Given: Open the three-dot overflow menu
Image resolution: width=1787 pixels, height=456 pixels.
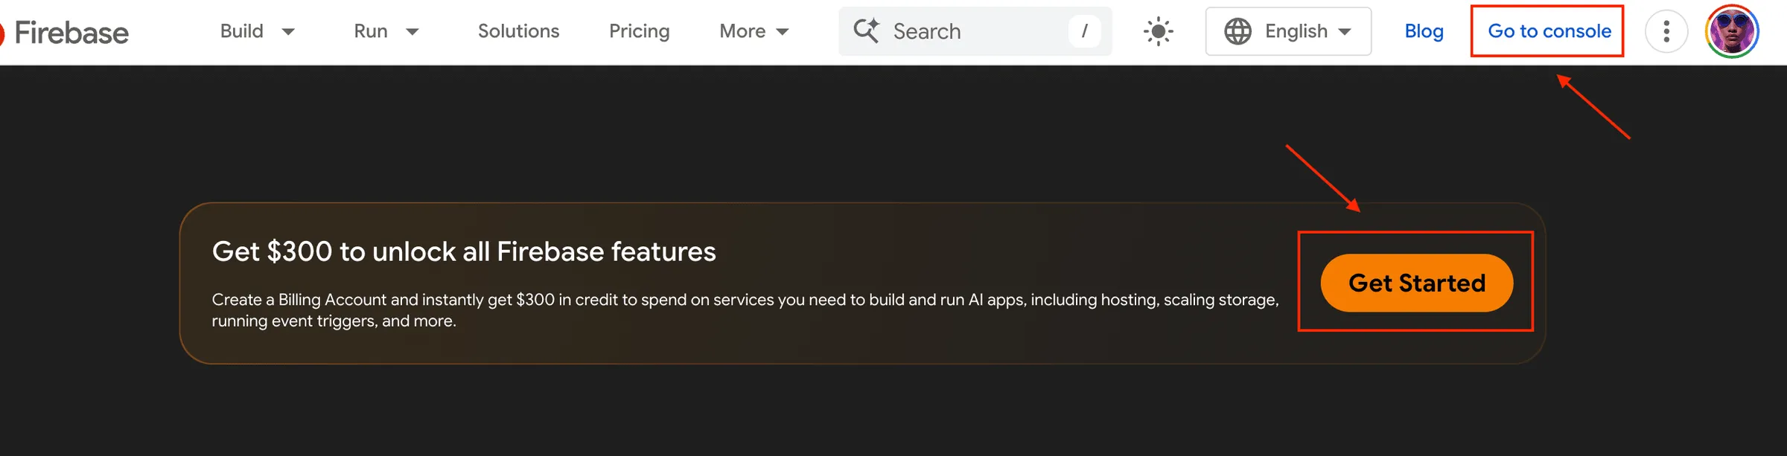Looking at the screenshot, I should click(1666, 31).
